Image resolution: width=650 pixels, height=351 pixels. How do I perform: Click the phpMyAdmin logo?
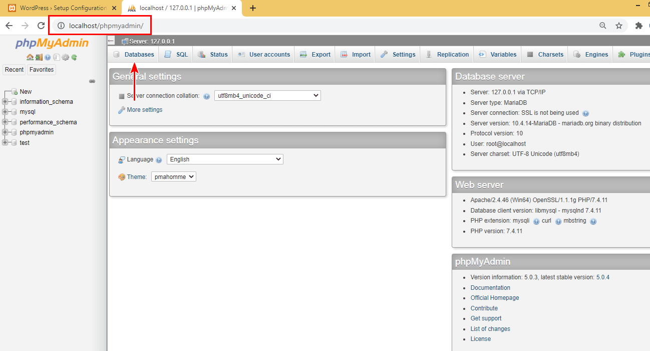pyautogui.click(x=52, y=44)
